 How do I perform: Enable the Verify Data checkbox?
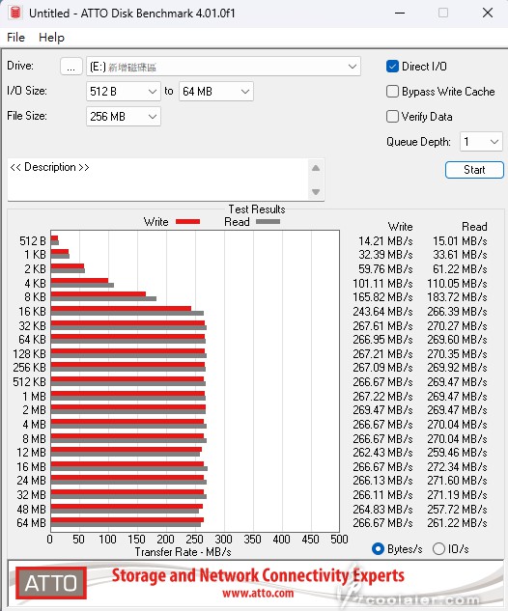click(392, 116)
